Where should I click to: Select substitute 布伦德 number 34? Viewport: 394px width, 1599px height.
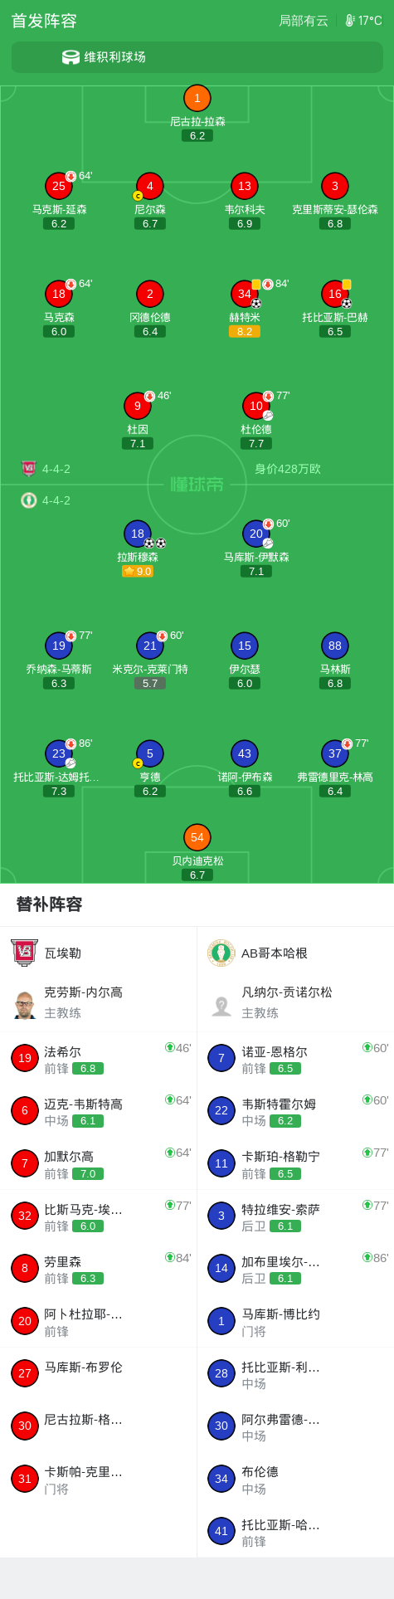pos(295,1479)
